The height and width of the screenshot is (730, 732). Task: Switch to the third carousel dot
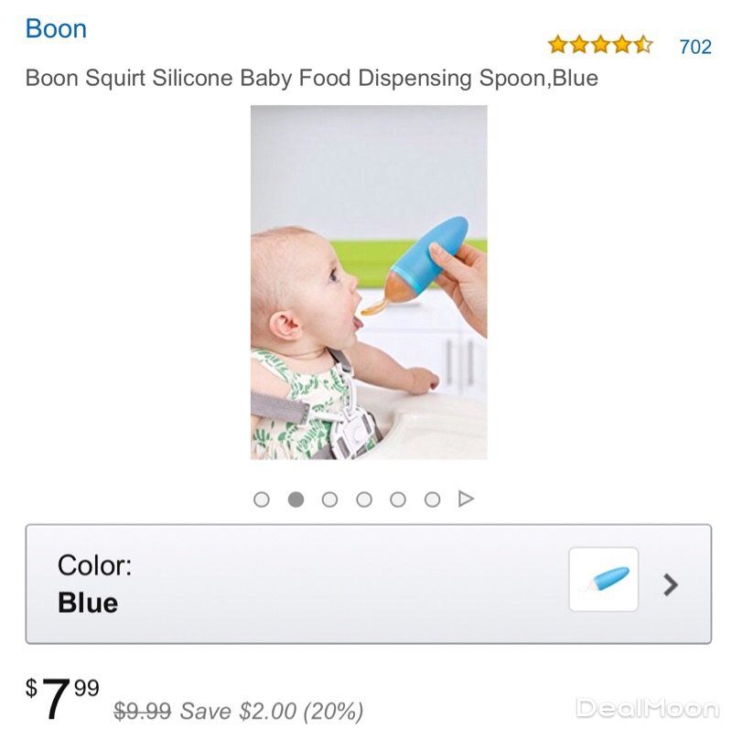pyautogui.click(x=330, y=499)
